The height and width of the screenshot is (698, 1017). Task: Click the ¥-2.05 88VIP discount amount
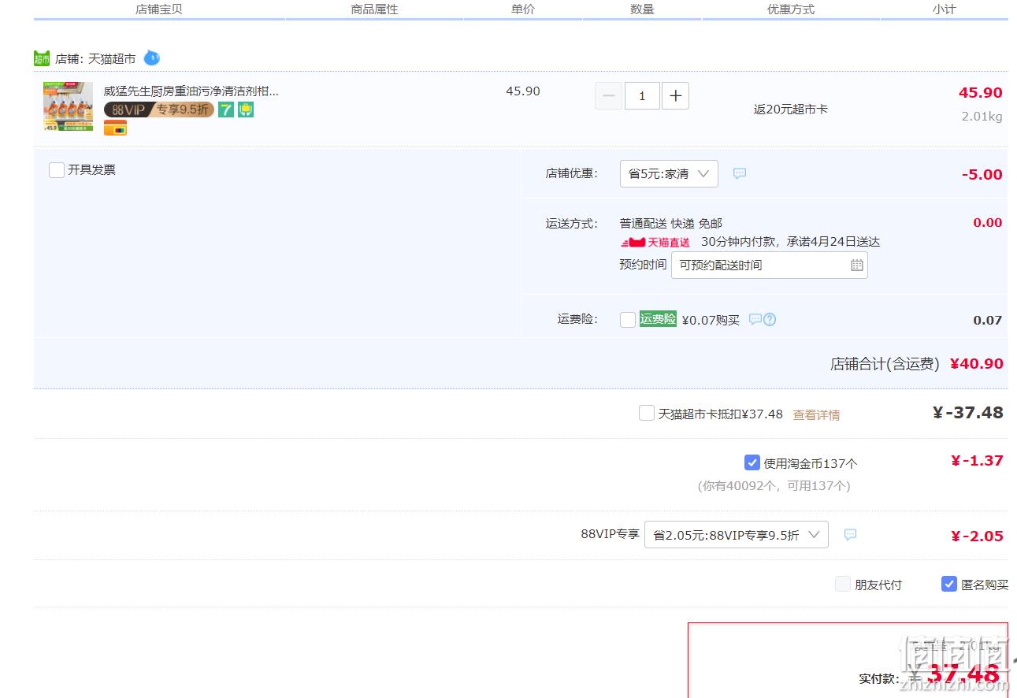(x=977, y=536)
